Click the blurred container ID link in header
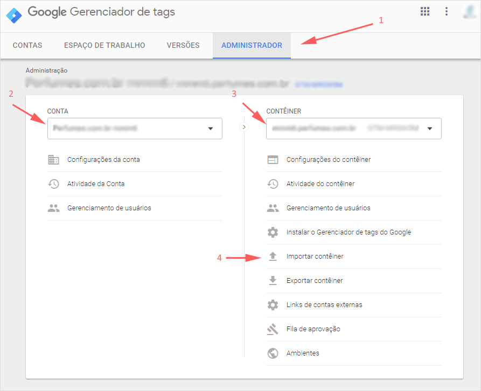This screenshot has width=481, height=391. (x=319, y=84)
